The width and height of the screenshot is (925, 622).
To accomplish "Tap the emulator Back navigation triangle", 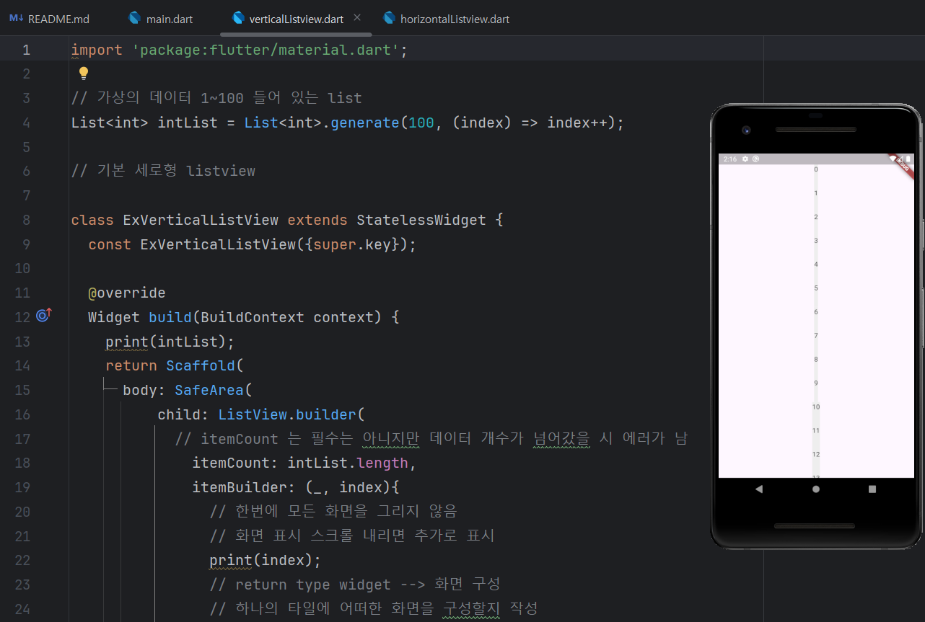I will 758,489.
